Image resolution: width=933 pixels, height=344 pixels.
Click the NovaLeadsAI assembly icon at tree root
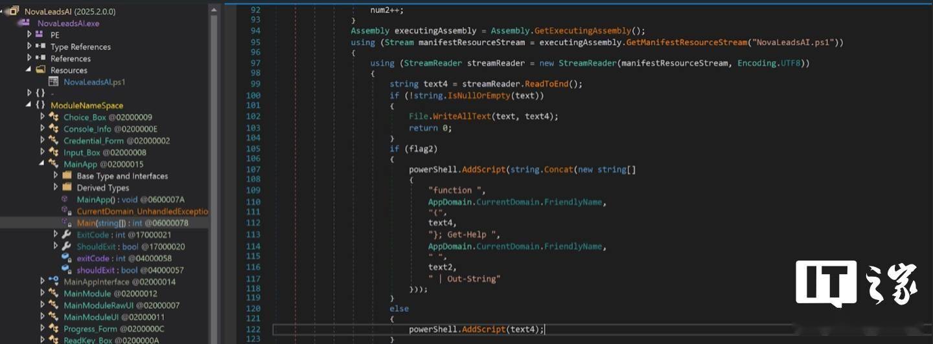14,11
